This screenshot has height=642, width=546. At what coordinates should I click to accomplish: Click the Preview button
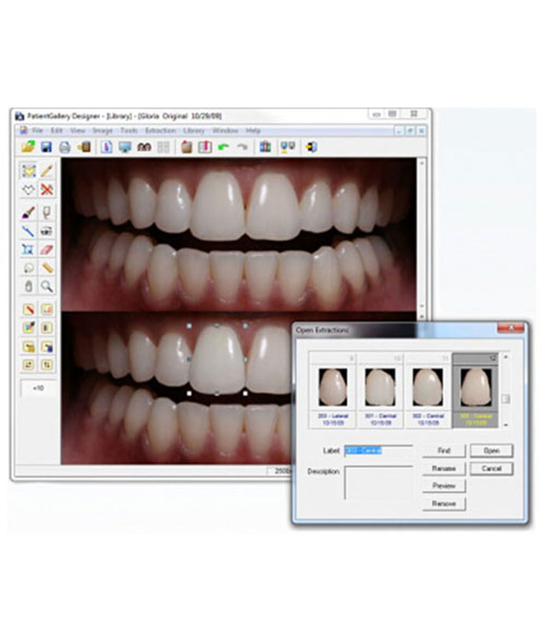tap(443, 486)
